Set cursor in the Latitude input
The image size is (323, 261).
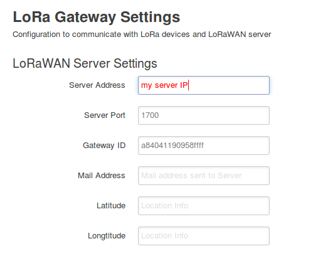204,206
